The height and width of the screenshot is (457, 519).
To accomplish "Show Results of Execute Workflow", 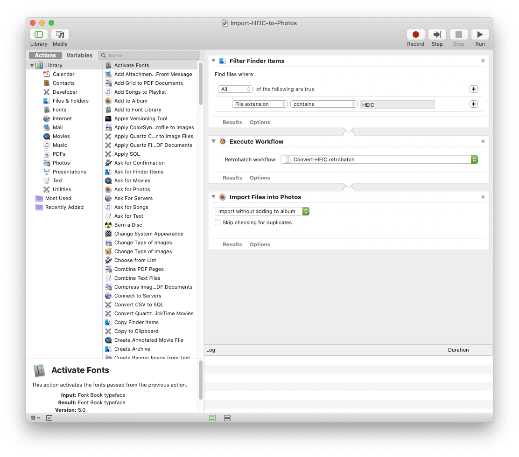I will [x=232, y=178].
